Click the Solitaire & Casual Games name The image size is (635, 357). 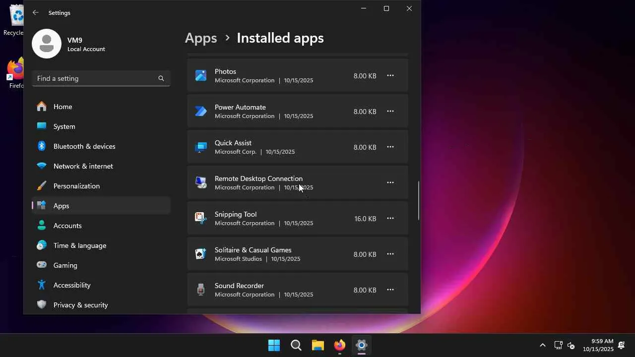253,250
